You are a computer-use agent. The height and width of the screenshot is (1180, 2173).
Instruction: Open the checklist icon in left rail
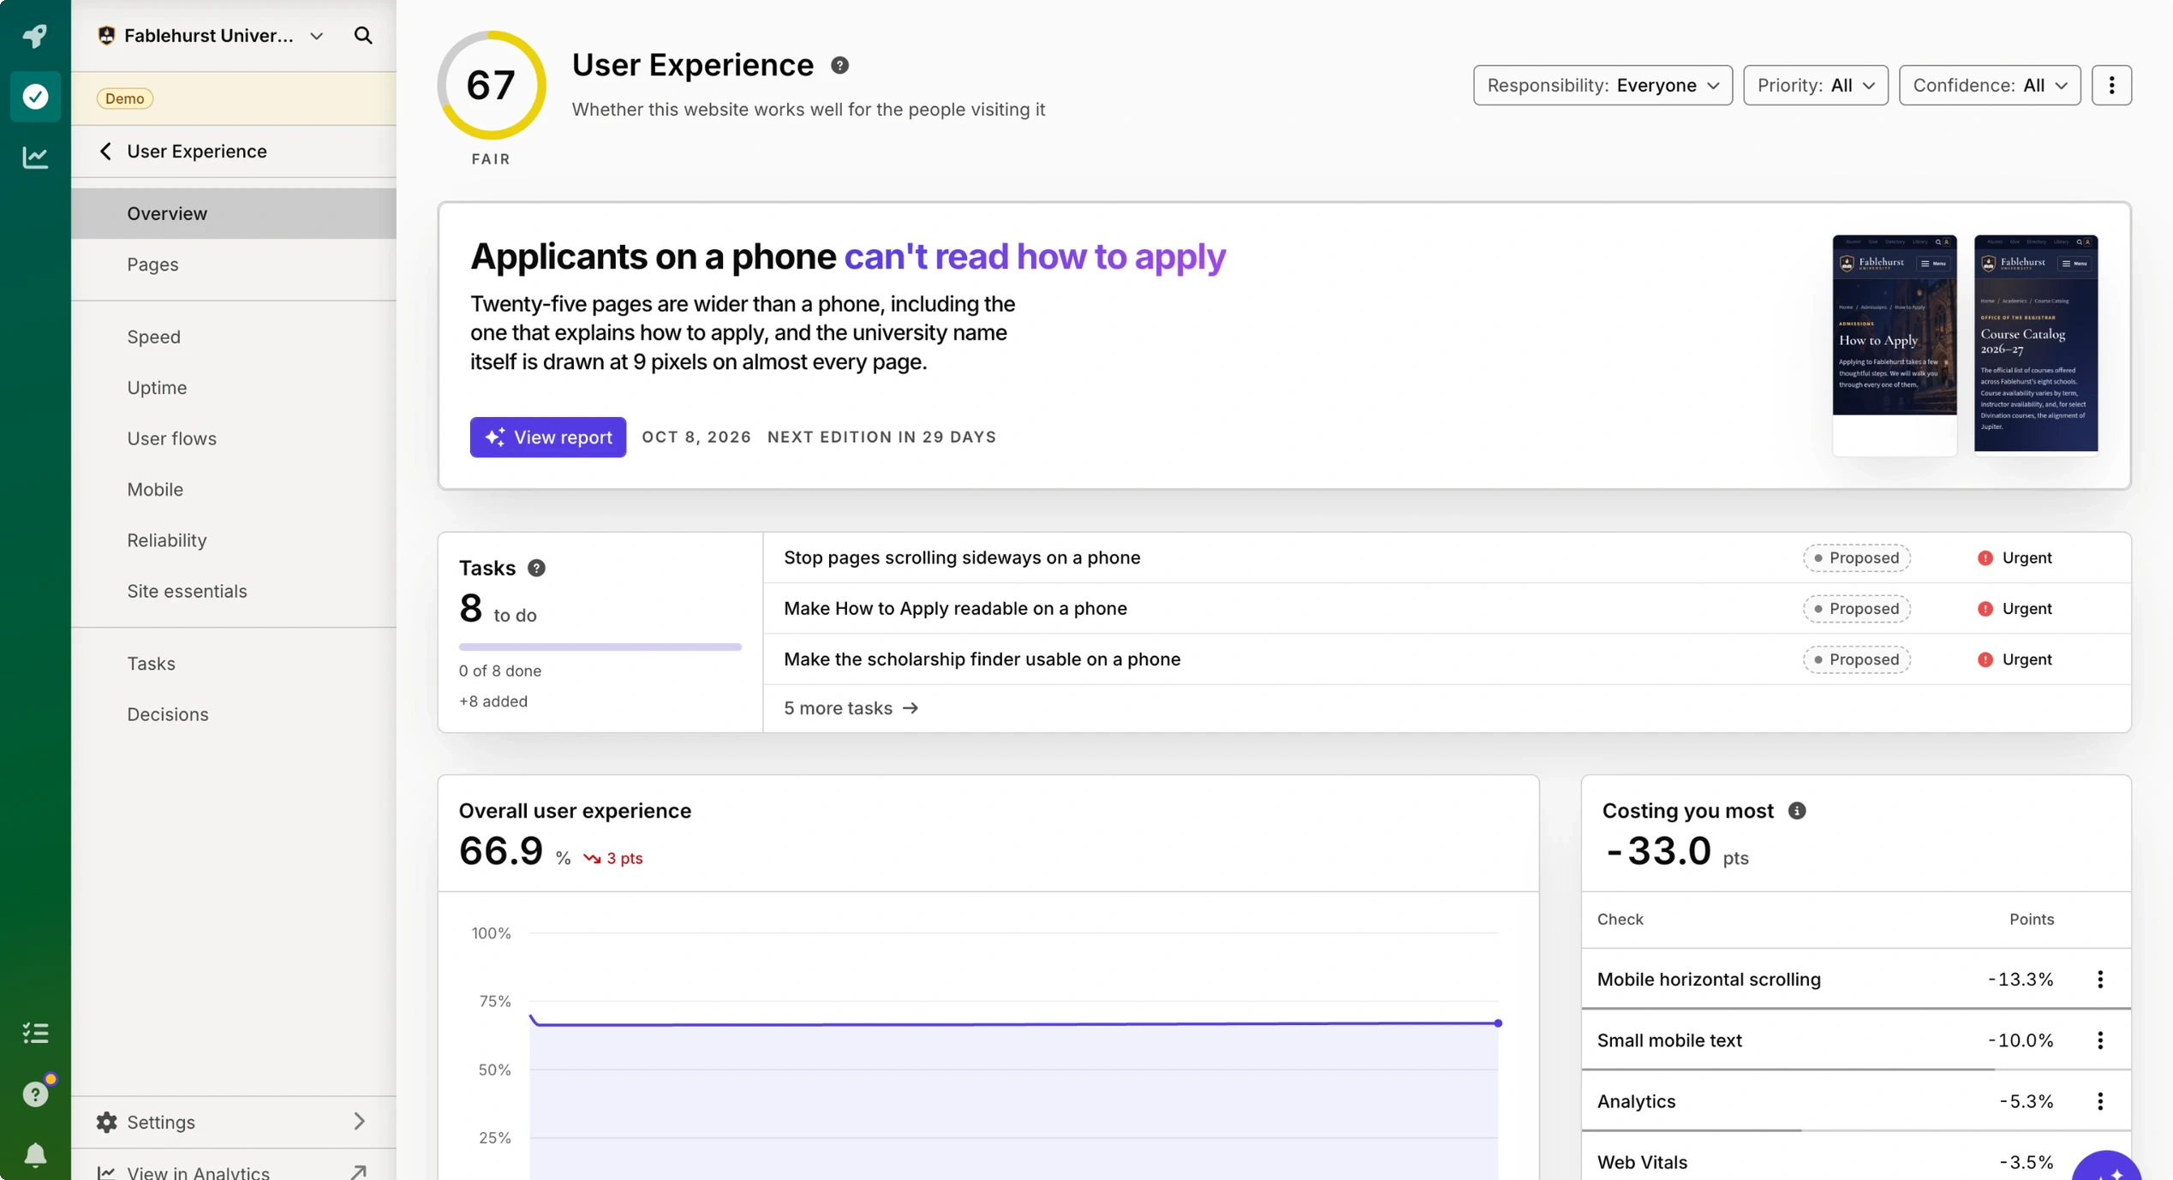coord(35,1033)
